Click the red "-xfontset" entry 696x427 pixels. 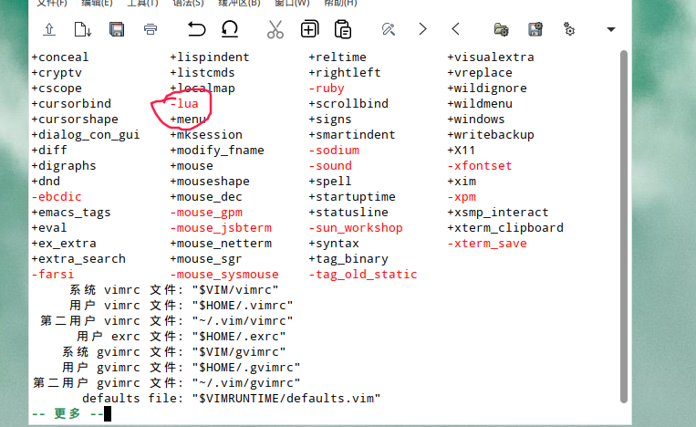(480, 165)
